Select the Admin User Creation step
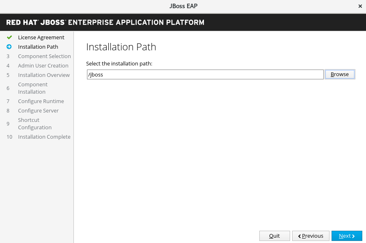The height and width of the screenshot is (243, 366). (x=43, y=66)
